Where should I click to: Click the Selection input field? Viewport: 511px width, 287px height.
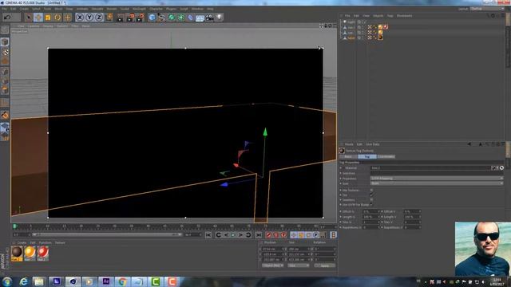pos(437,173)
